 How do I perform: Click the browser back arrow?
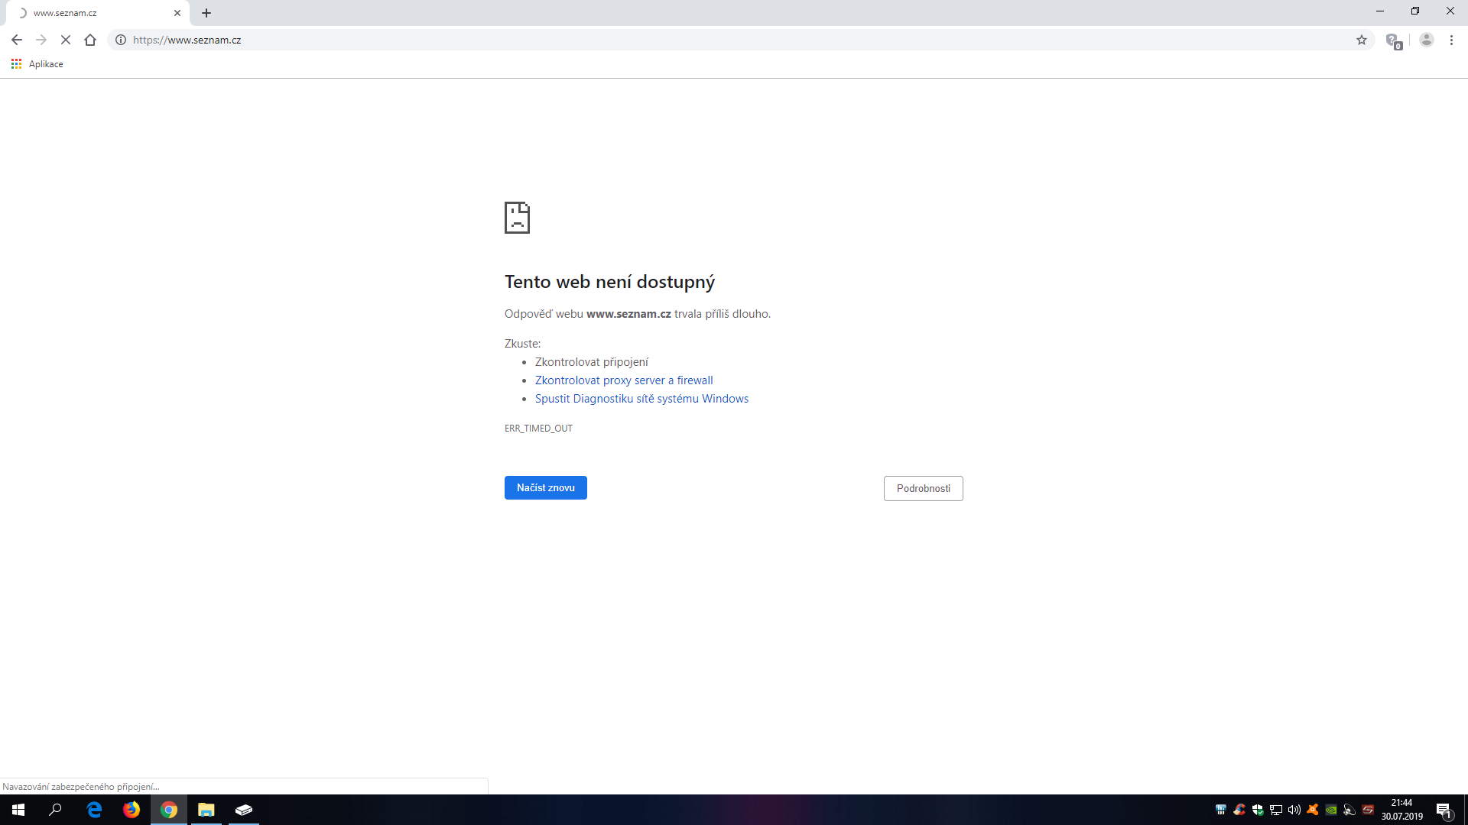tap(17, 40)
